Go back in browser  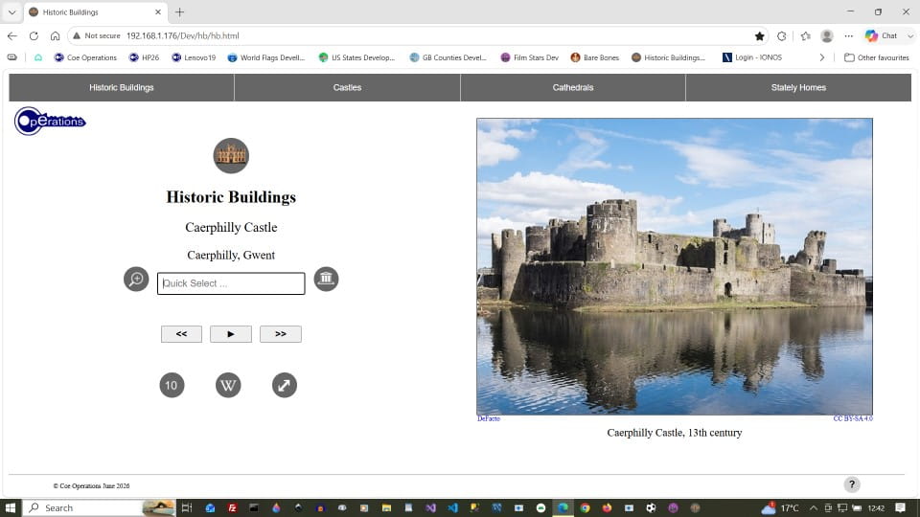click(x=12, y=35)
